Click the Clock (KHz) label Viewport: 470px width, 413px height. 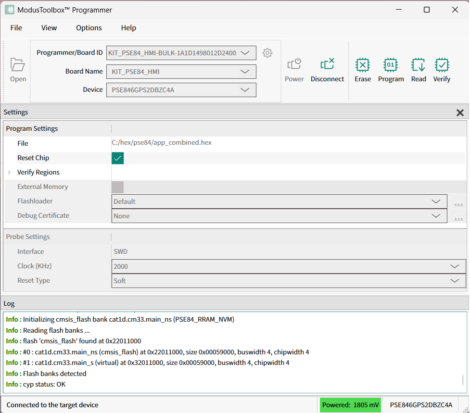[35, 266]
